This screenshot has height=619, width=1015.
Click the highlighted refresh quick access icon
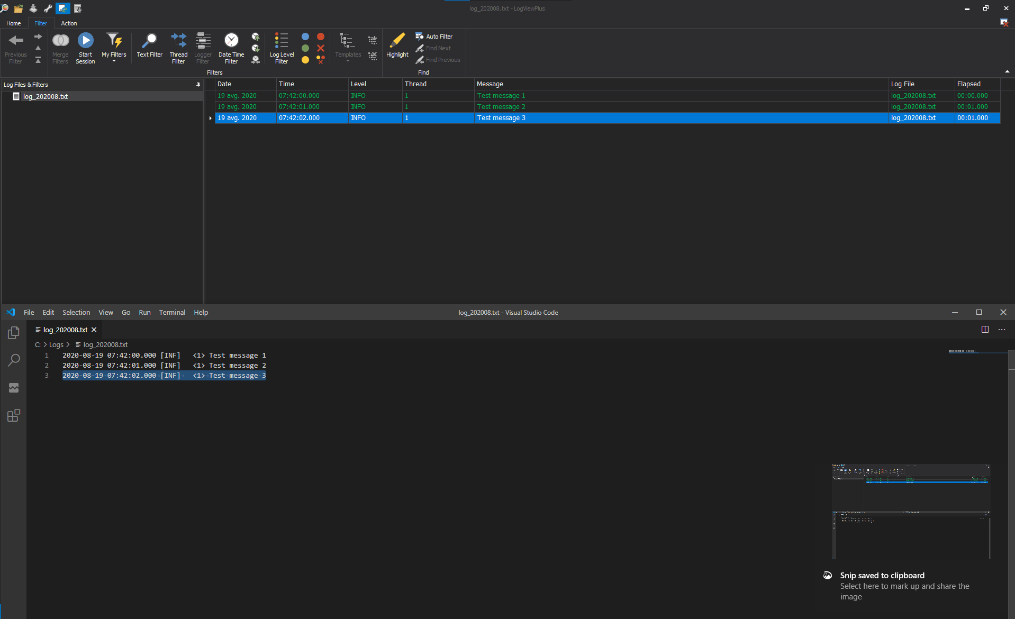point(63,8)
